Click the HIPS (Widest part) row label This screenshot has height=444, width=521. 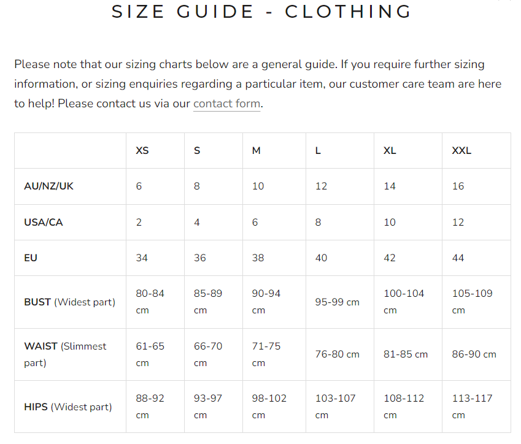(x=68, y=407)
